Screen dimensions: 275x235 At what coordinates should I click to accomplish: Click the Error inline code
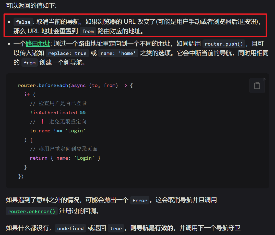(140, 200)
